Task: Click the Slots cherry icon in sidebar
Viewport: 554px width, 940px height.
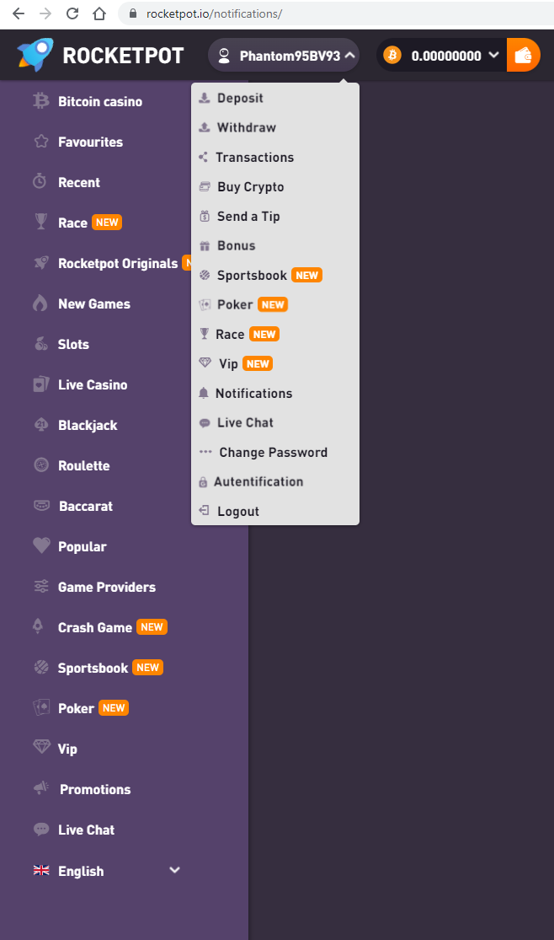Action: (40, 344)
